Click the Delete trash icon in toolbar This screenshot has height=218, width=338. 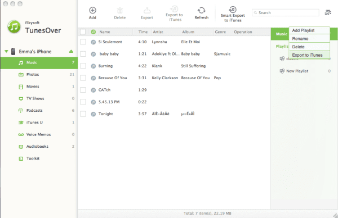[119, 10]
